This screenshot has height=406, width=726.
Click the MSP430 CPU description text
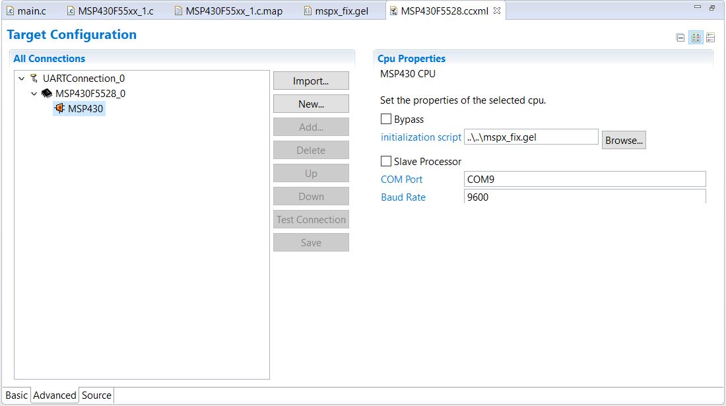[407, 74]
